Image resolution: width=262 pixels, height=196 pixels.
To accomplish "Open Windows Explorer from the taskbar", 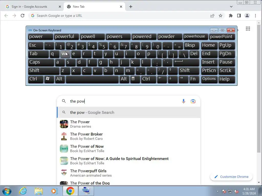I will point(39,191).
